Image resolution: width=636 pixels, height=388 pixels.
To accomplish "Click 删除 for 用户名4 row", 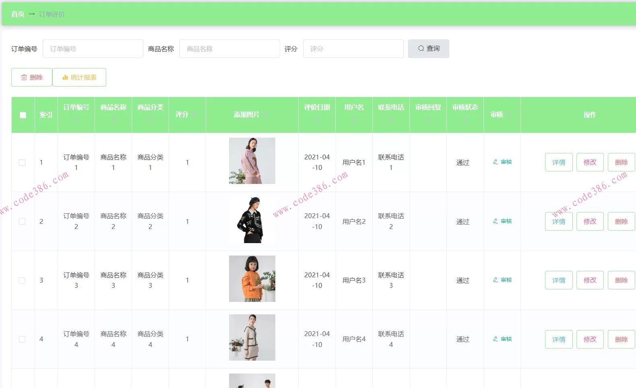I will (622, 339).
